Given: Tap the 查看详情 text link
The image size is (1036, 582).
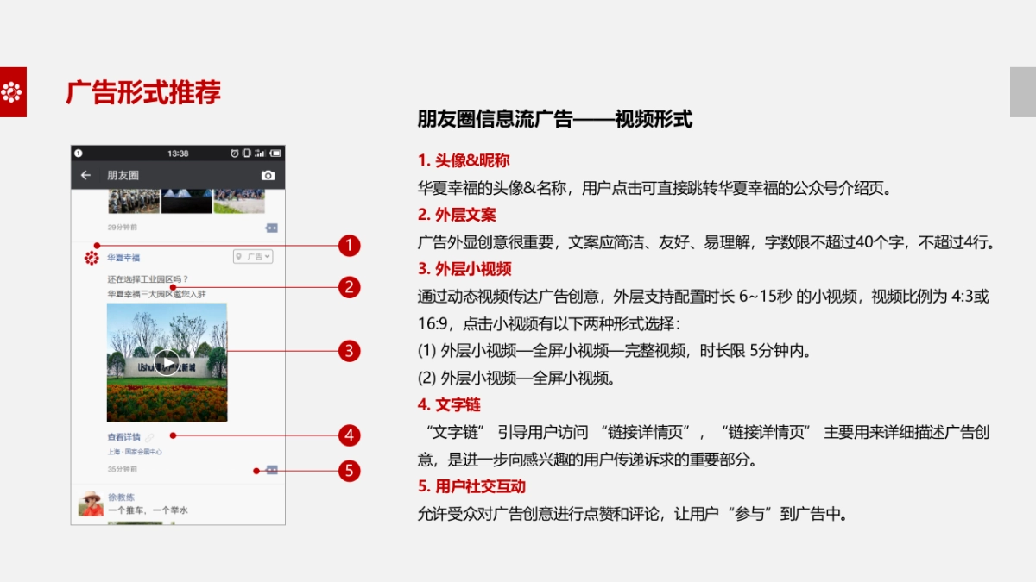Looking at the screenshot, I should click(124, 436).
